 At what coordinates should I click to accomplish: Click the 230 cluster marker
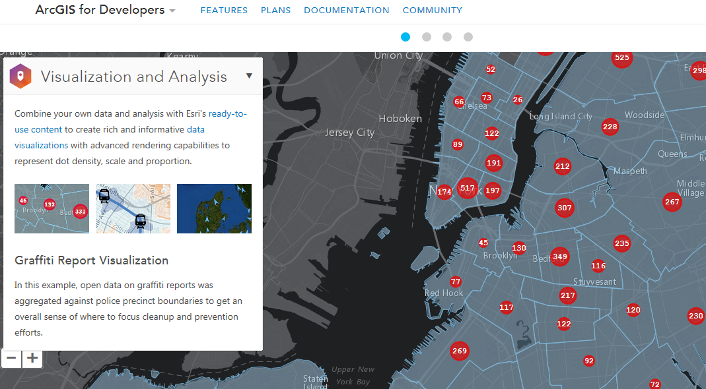[x=696, y=316]
